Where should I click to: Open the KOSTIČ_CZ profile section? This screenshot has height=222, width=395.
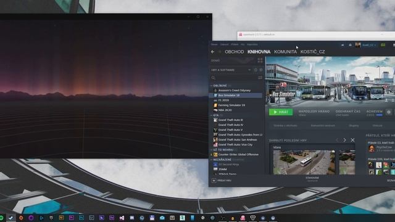coord(313,52)
